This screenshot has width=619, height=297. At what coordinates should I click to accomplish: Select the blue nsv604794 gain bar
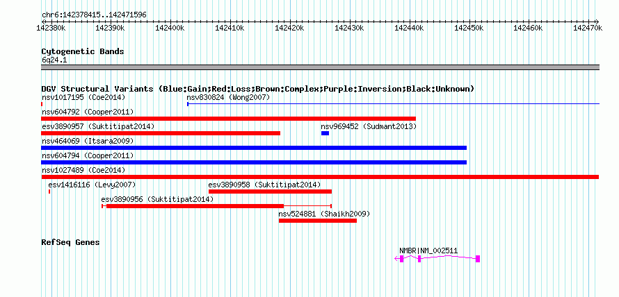coord(254,162)
